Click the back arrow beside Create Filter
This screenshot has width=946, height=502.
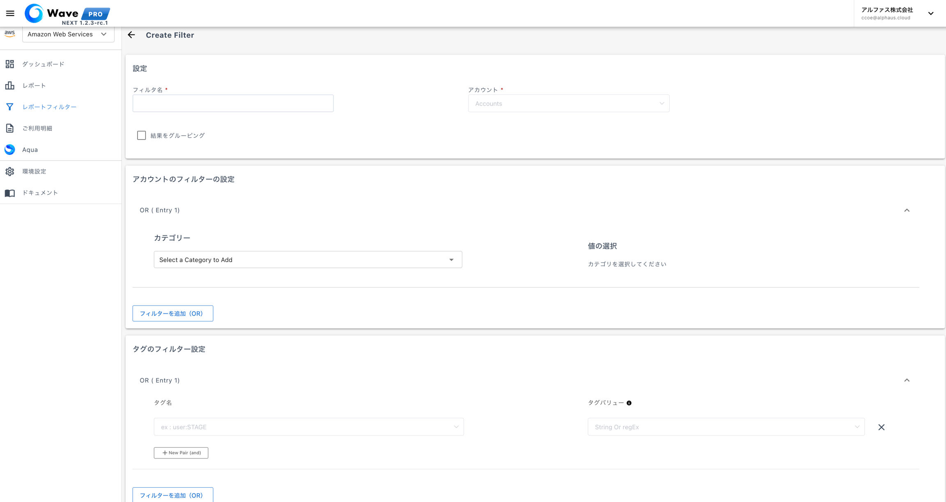coord(131,35)
